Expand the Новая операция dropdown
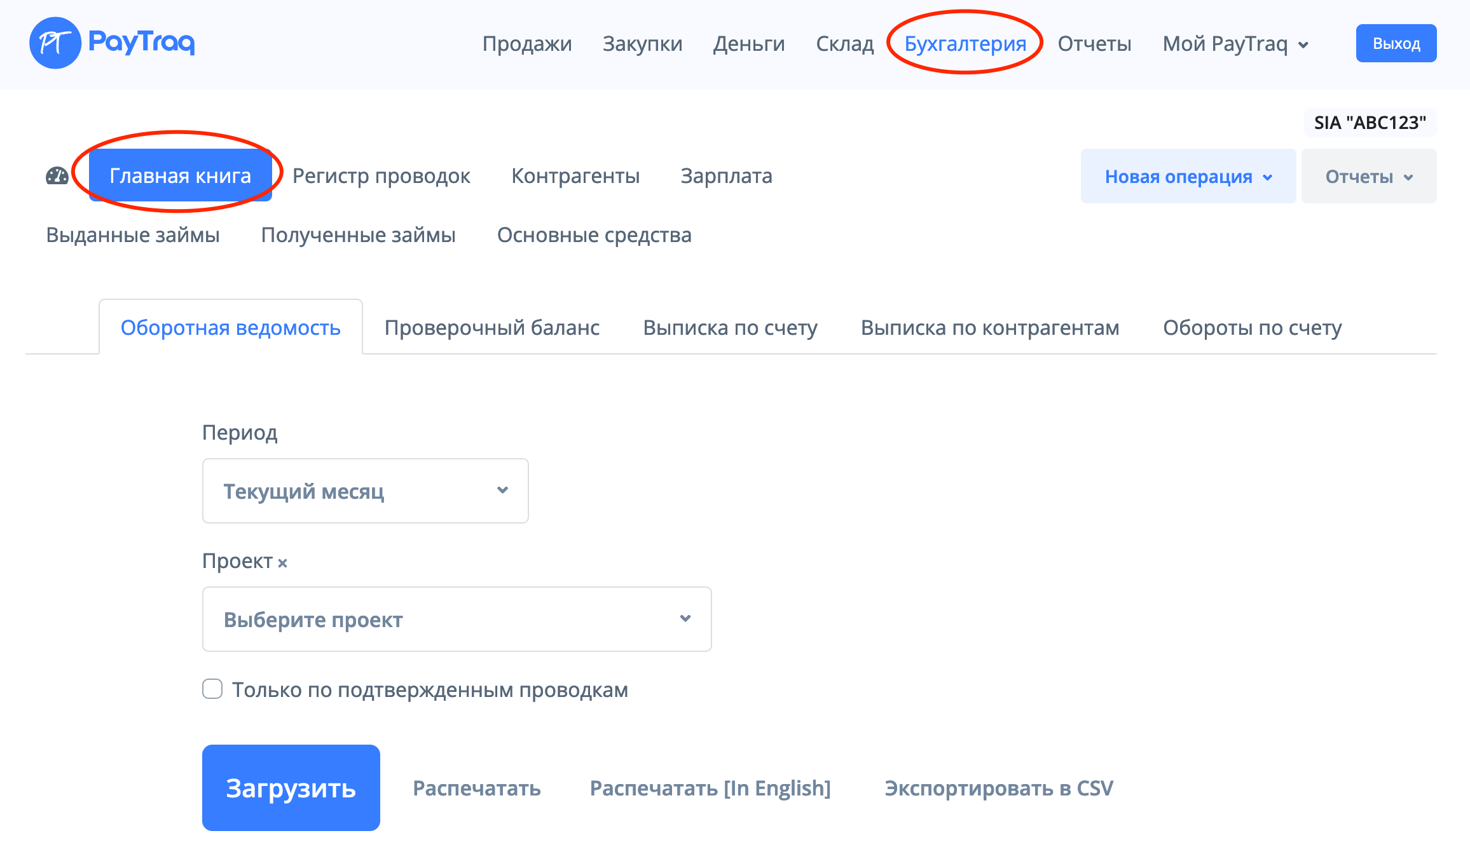The height and width of the screenshot is (859, 1470). click(1188, 176)
